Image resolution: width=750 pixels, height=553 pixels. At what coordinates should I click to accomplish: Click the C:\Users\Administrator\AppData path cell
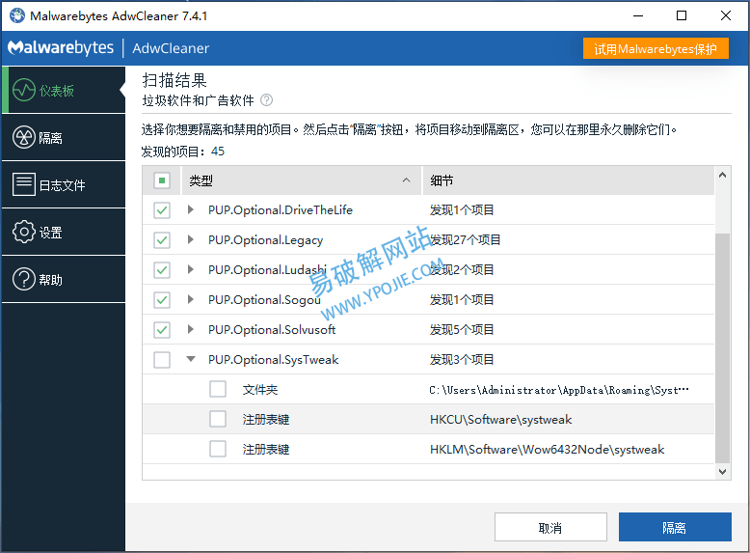coord(559,390)
